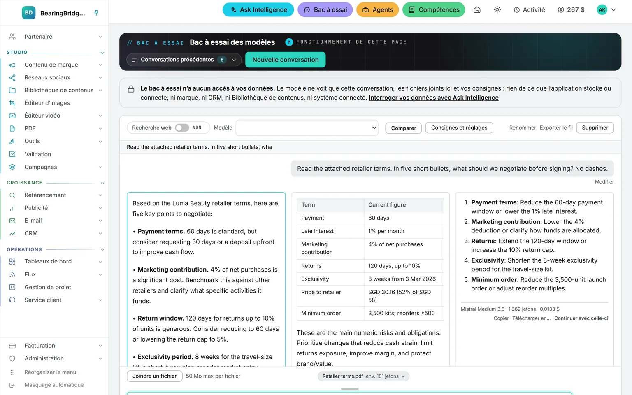Open the Contenu de marque megaphone icon
Viewport: 632px width, 395px height.
click(12, 65)
